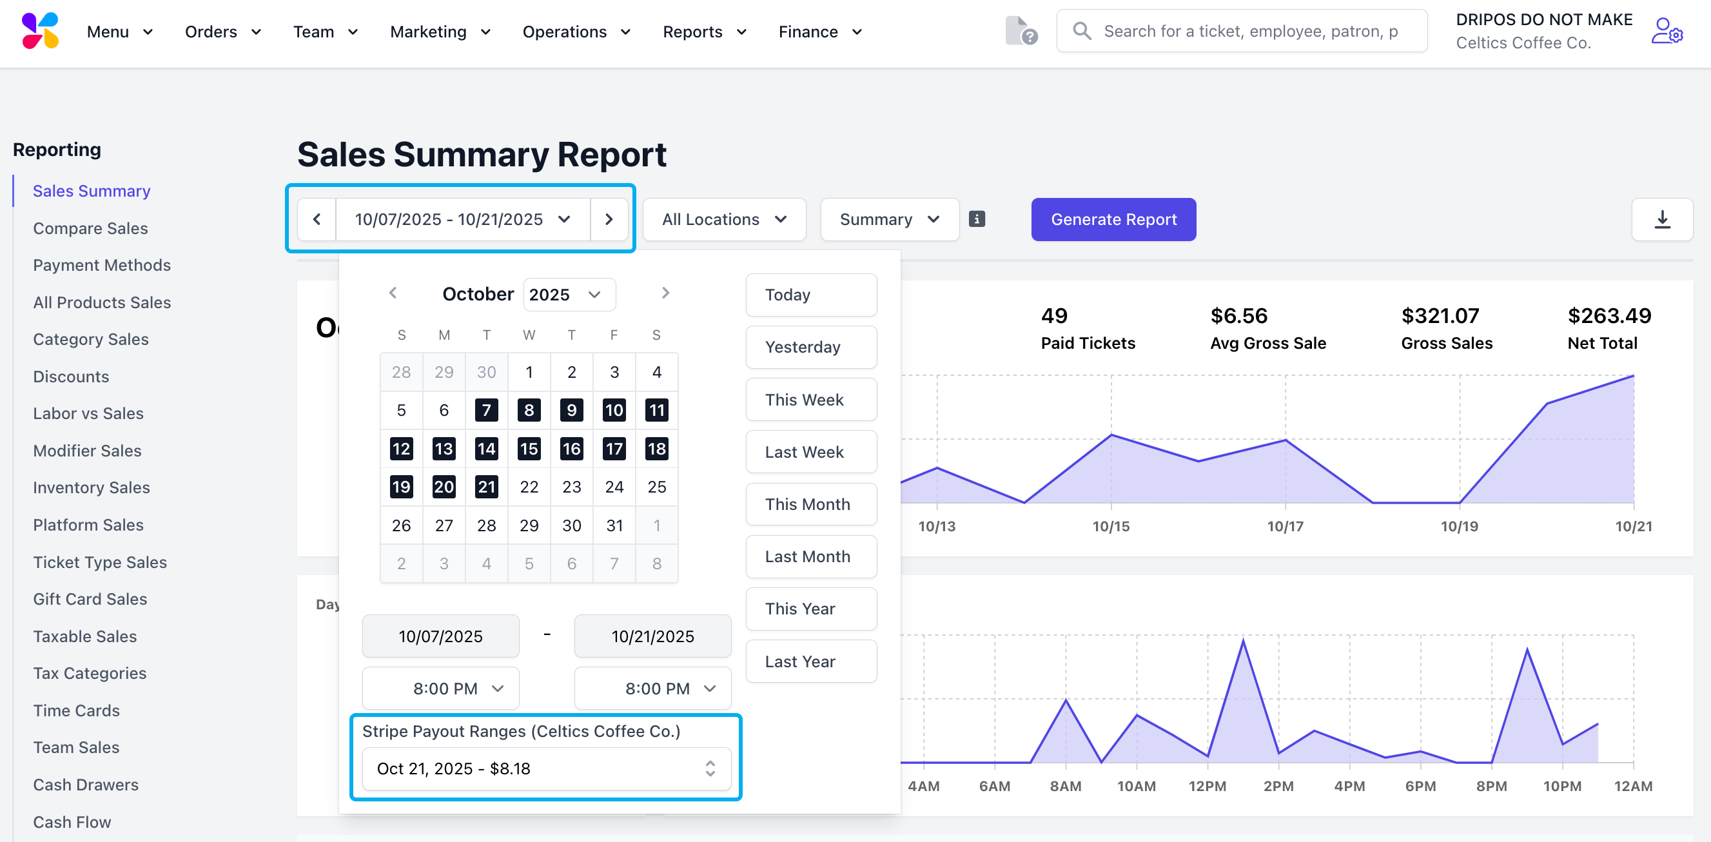Show next month in calendar
This screenshot has width=1711, height=842.
[x=665, y=293]
